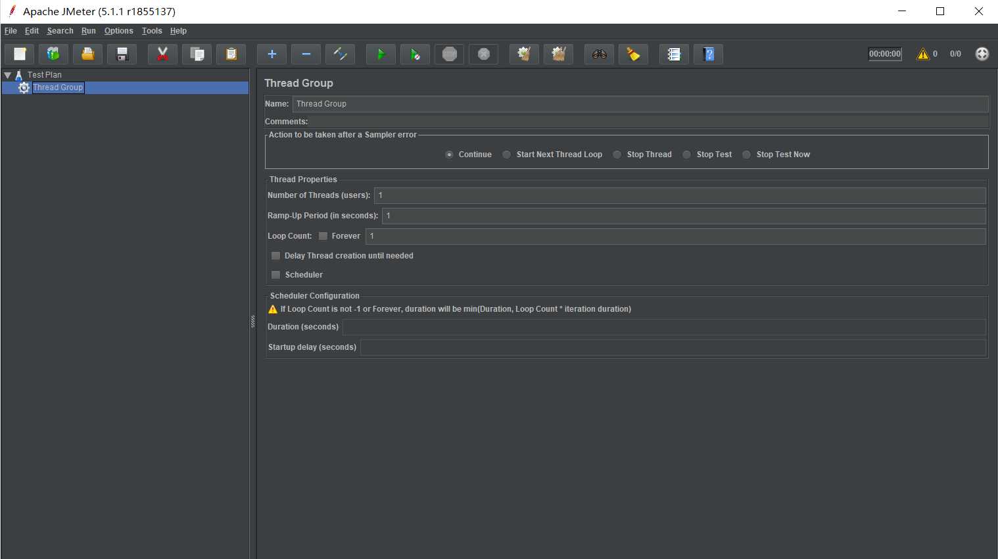The height and width of the screenshot is (559, 998).
Task: Click the split pane divider handle
Action: 252,322
